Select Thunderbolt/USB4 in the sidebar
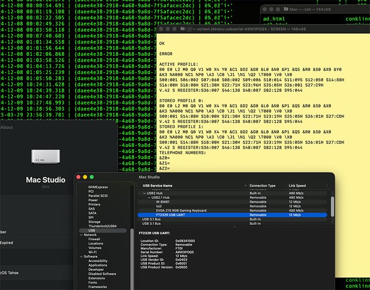 [x=102, y=226]
